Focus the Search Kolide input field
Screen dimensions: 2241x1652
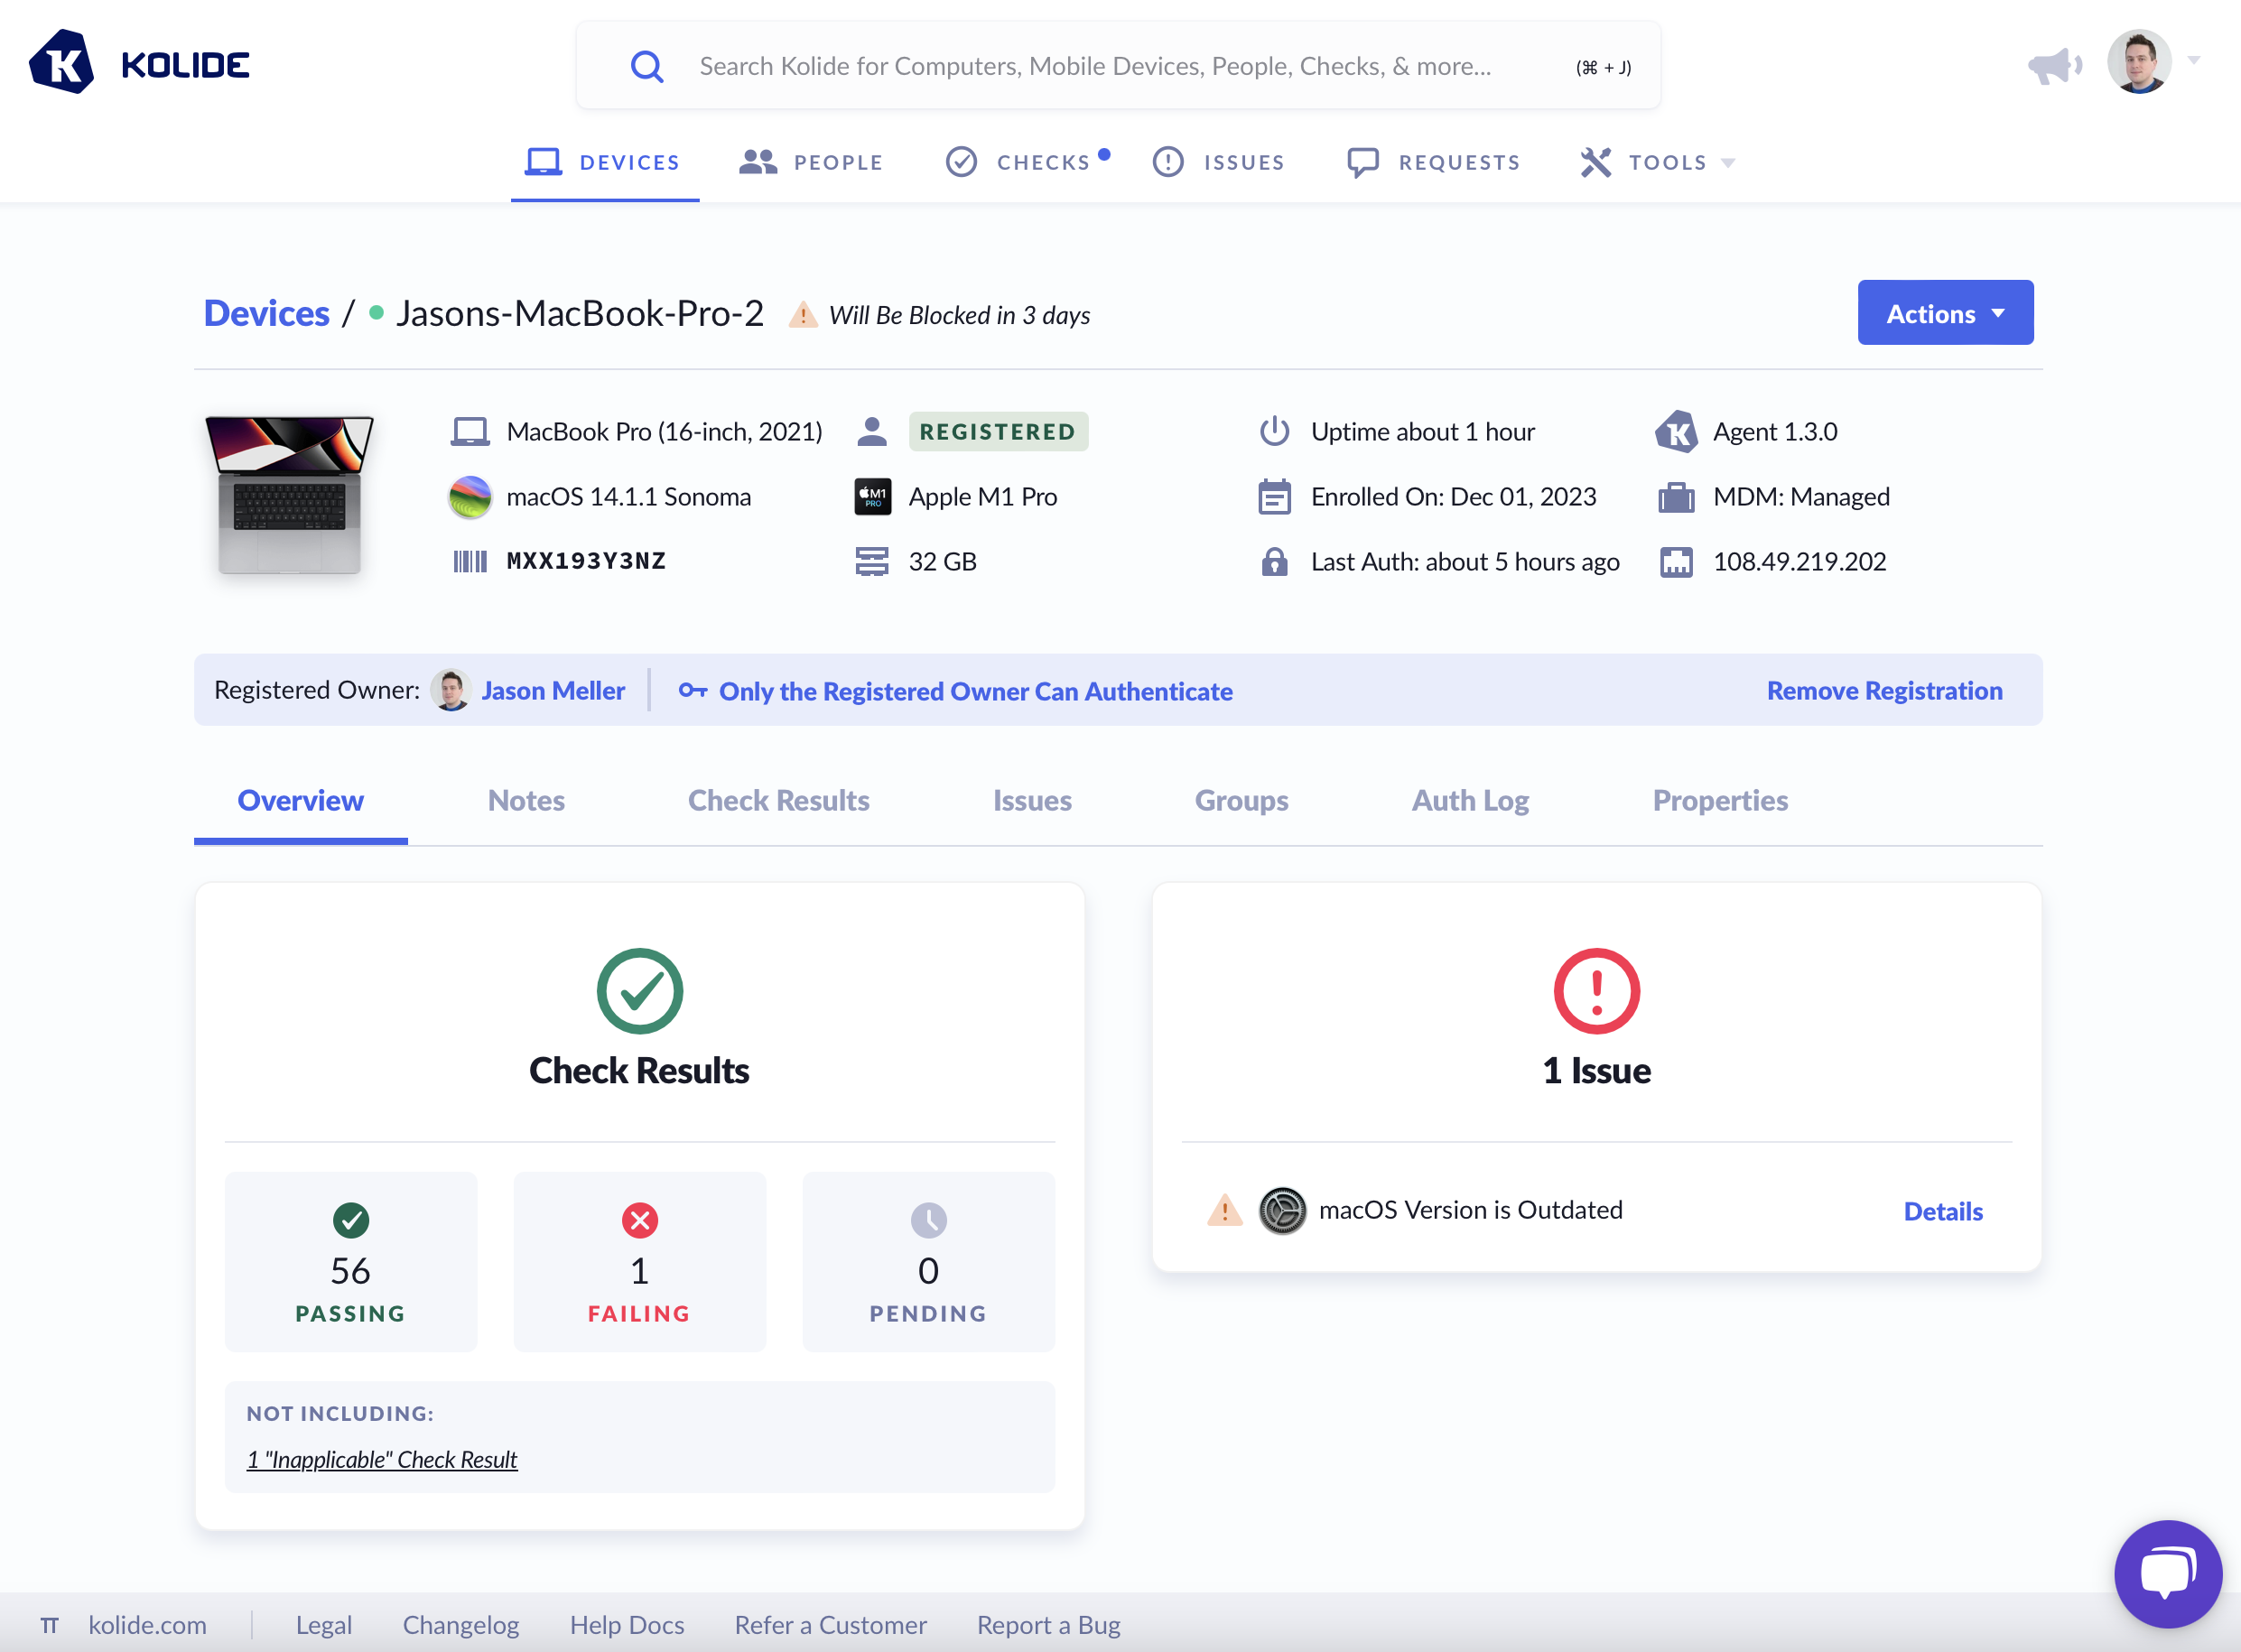pyautogui.click(x=1095, y=67)
